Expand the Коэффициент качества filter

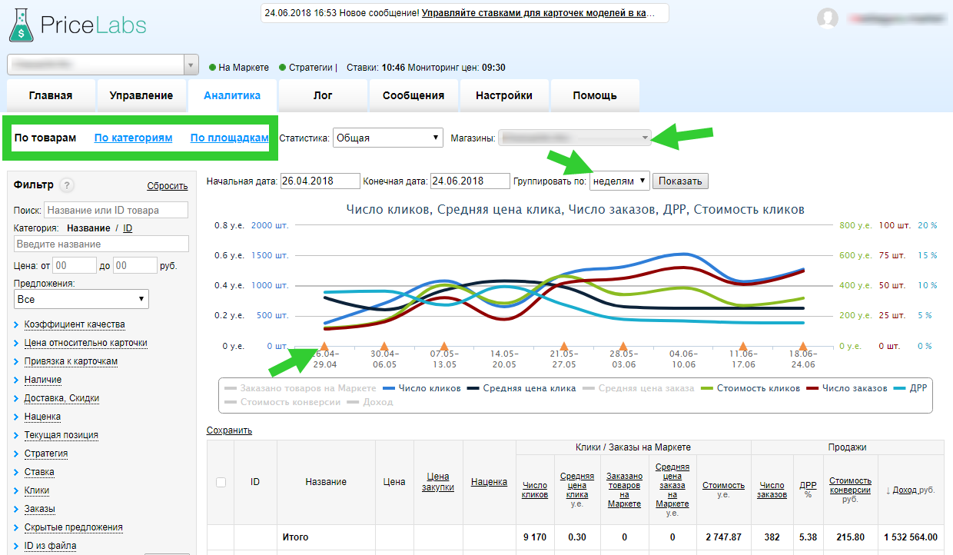click(x=74, y=324)
